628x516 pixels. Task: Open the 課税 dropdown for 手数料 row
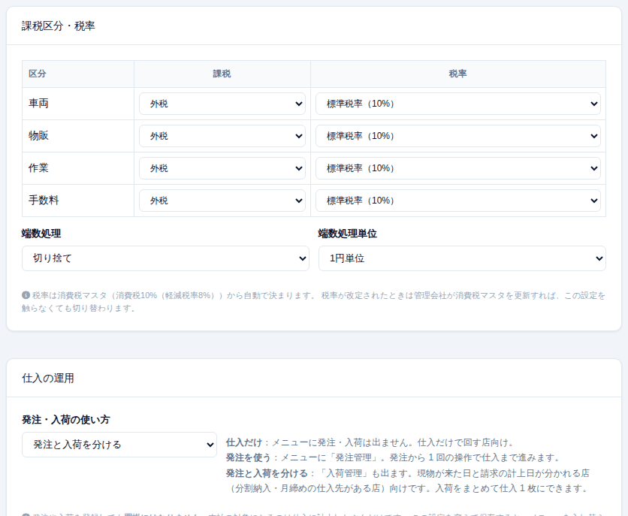222,201
